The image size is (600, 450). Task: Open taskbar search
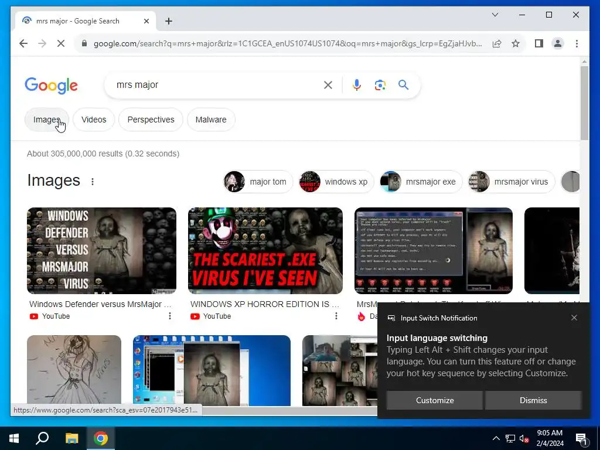coord(42,438)
